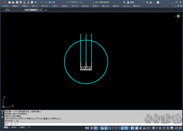Click the command line input field
Screen dimensions: 183x131
93,124
